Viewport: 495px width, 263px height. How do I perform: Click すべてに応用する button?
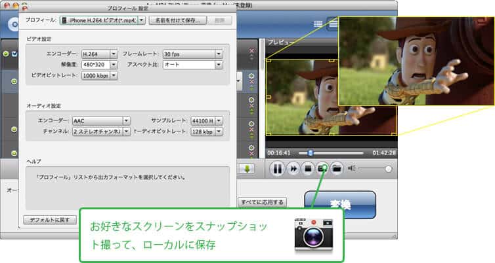[x=262, y=202]
